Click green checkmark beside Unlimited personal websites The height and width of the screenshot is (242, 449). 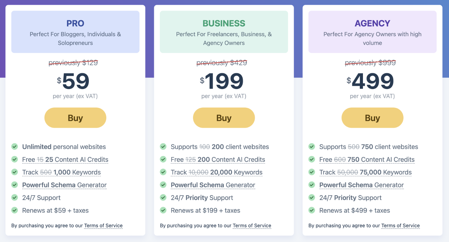tap(15, 146)
